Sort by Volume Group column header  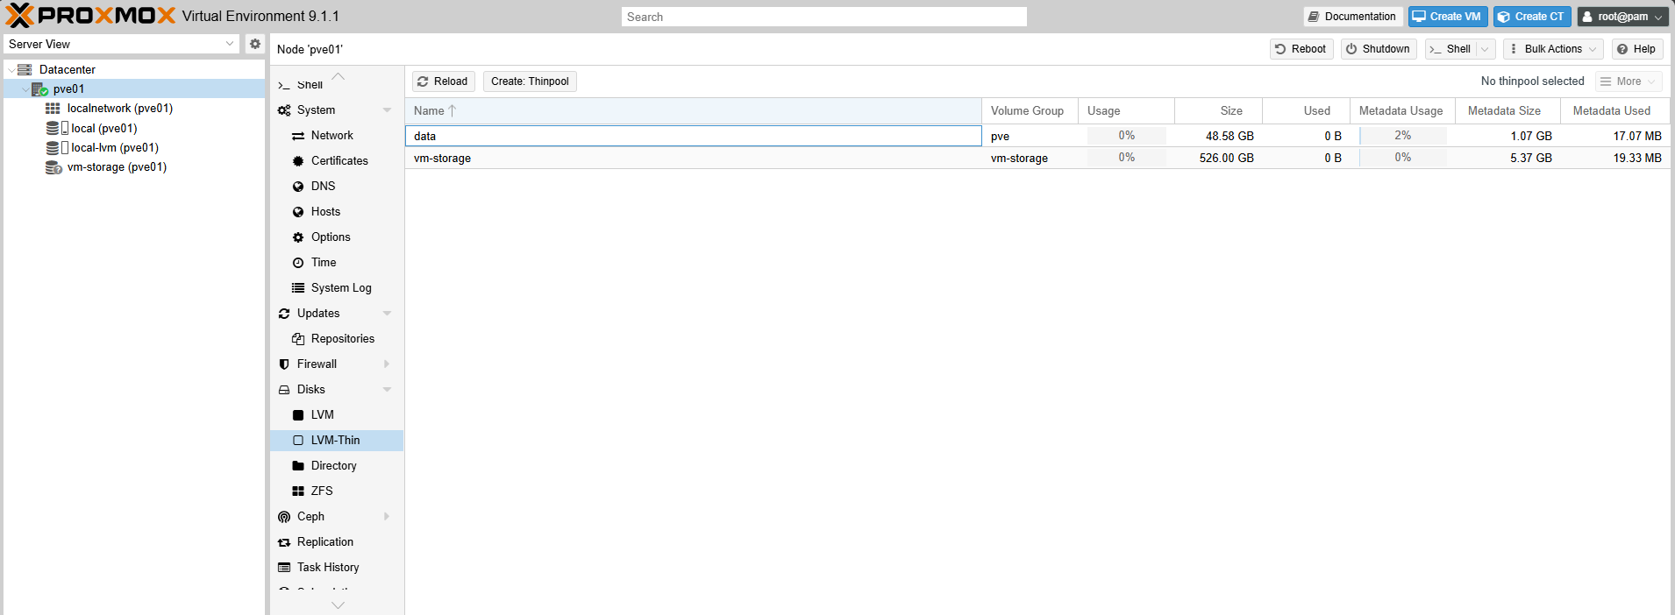pyautogui.click(x=1030, y=110)
